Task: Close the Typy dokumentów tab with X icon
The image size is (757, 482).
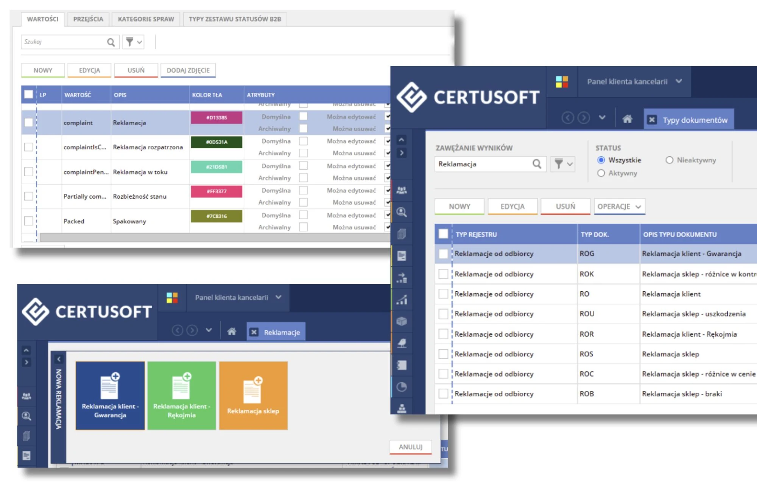Action: click(x=652, y=120)
